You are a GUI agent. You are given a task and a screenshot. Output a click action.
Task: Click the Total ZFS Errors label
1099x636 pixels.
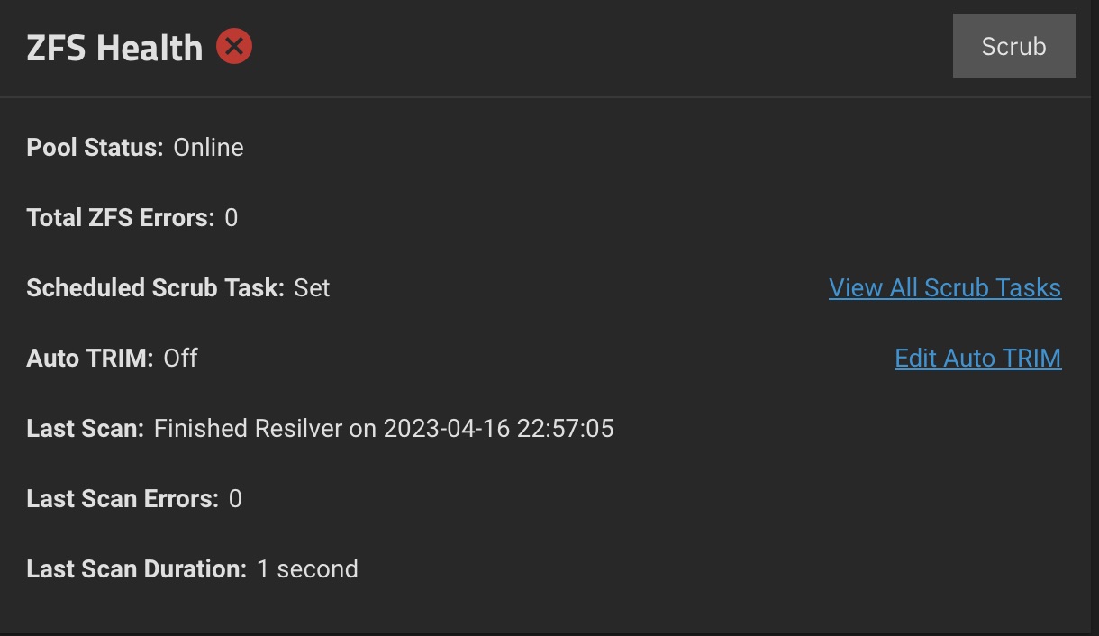[x=121, y=218]
